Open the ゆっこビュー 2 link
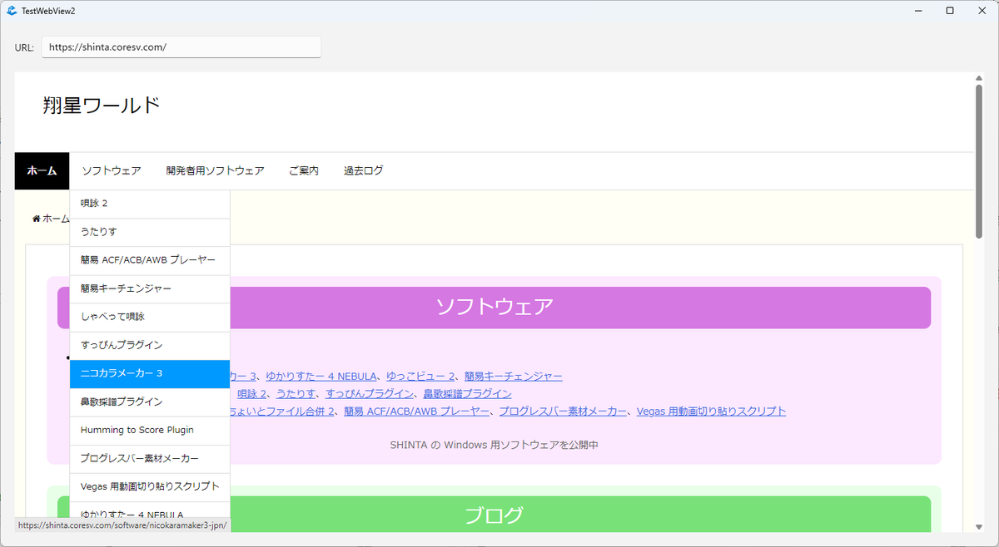The height and width of the screenshot is (547, 999). (x=420, y=377)
